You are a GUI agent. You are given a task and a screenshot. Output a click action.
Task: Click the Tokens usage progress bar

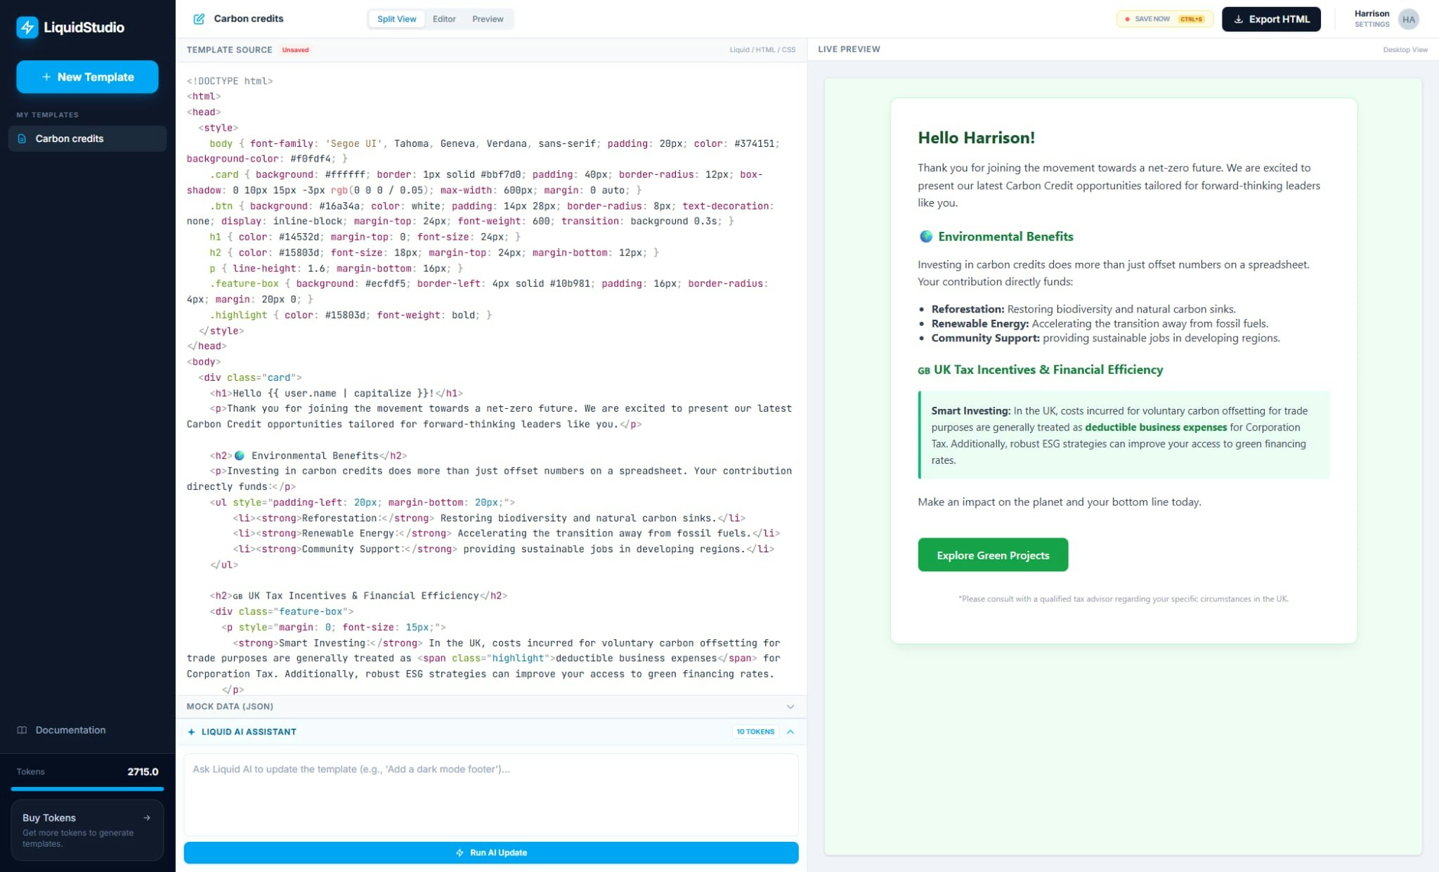[x=87, y=789]
